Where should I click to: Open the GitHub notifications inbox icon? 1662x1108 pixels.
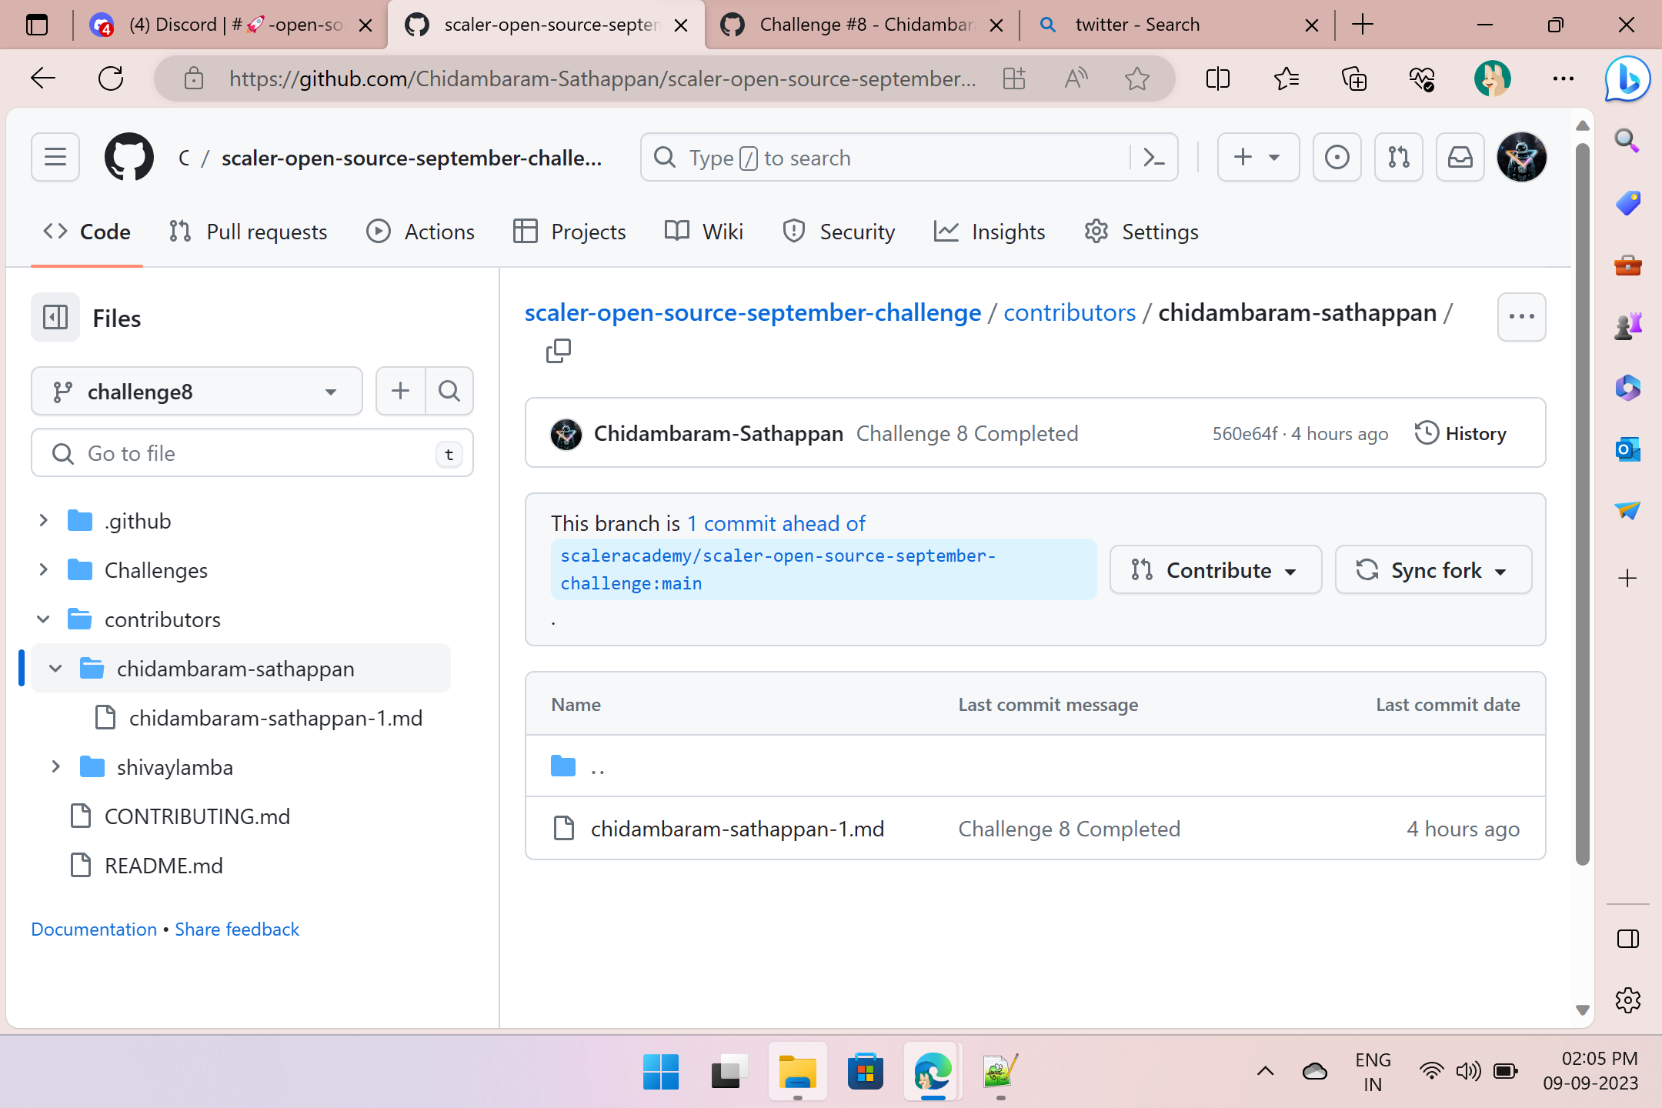[1460, 157]
